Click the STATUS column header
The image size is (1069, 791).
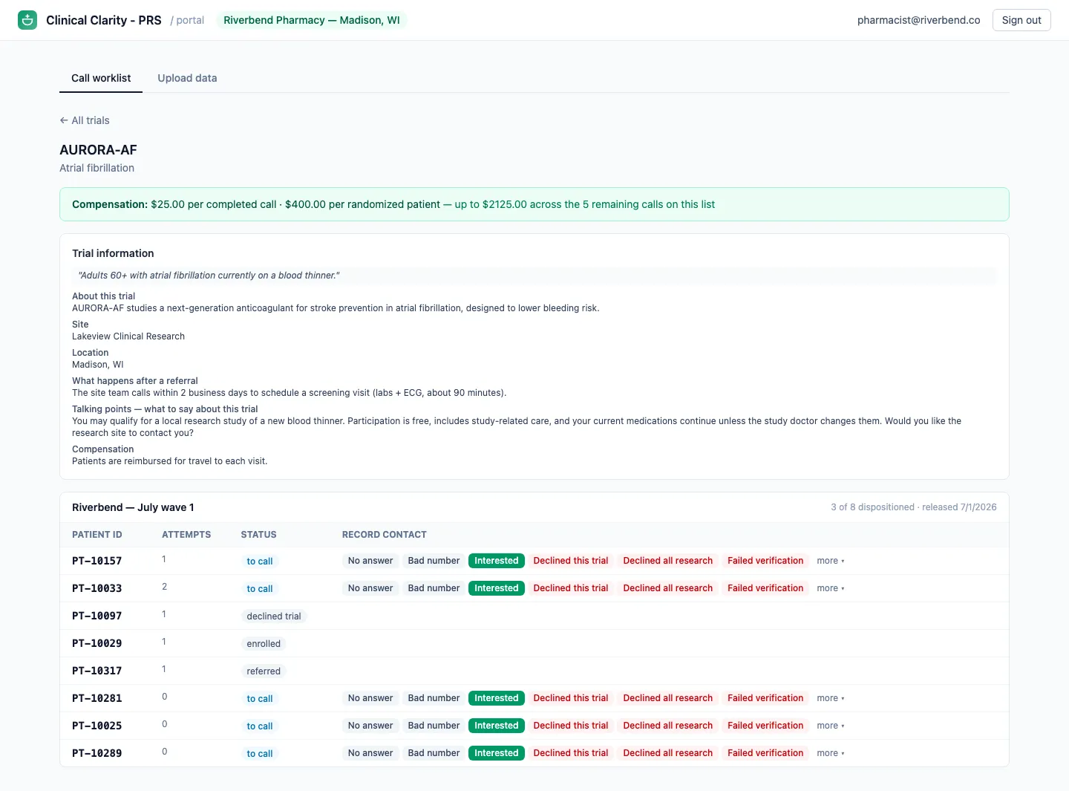click(258, 535)
